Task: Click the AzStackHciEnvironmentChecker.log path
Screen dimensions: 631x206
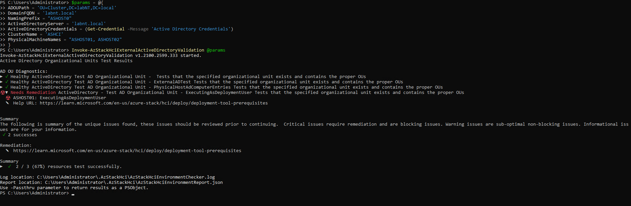Action: coord(126,177)
